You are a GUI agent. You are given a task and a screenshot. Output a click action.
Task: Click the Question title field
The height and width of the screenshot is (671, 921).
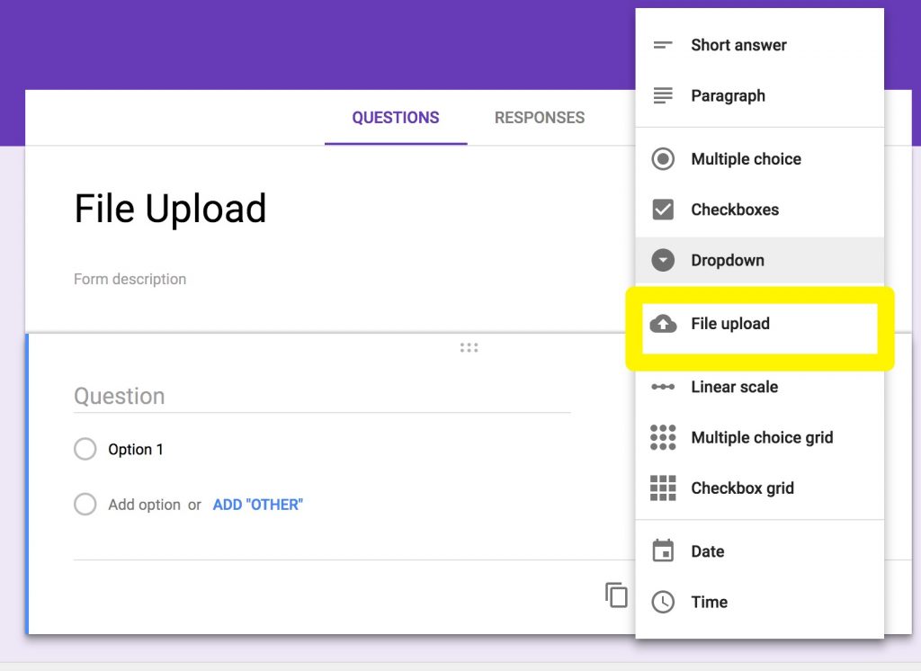click(322, 396)
